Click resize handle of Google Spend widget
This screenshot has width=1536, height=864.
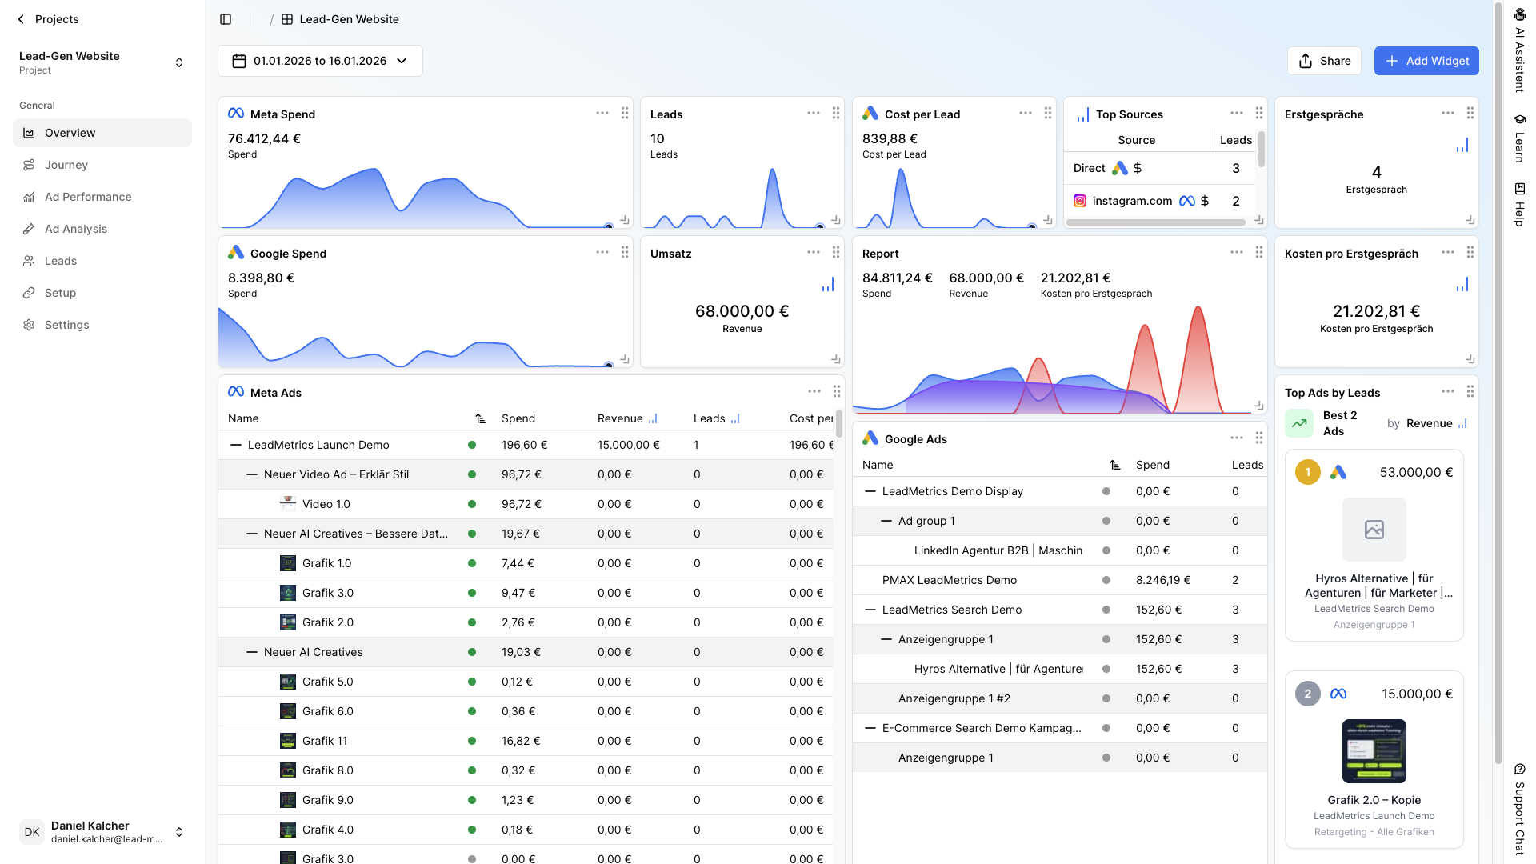click(625, 360)
